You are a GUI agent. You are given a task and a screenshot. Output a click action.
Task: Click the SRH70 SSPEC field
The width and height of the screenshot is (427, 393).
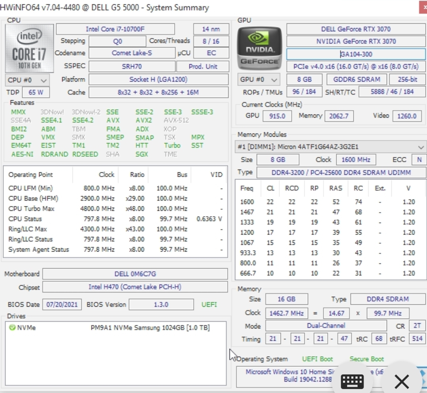[x=132, y=67]
